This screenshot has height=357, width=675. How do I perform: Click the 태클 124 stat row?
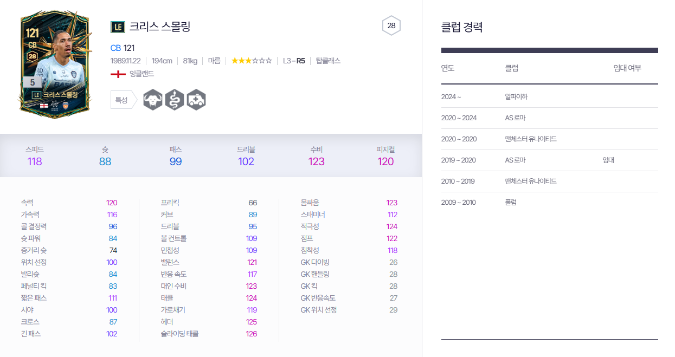(x=209, y=298)
